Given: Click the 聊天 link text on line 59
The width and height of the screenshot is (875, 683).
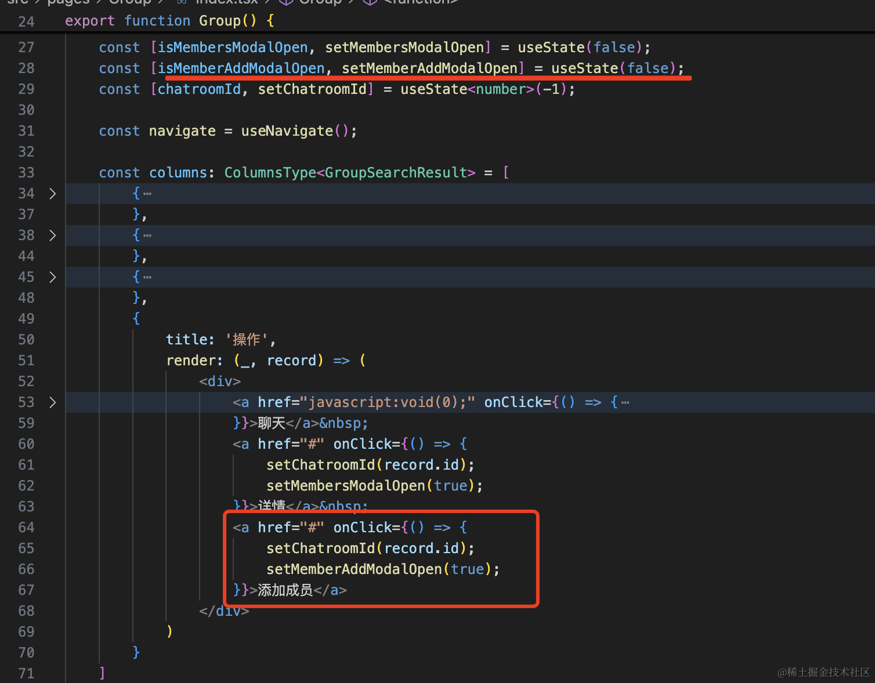Looking at the screenshot, I should (x=272, y=423).
